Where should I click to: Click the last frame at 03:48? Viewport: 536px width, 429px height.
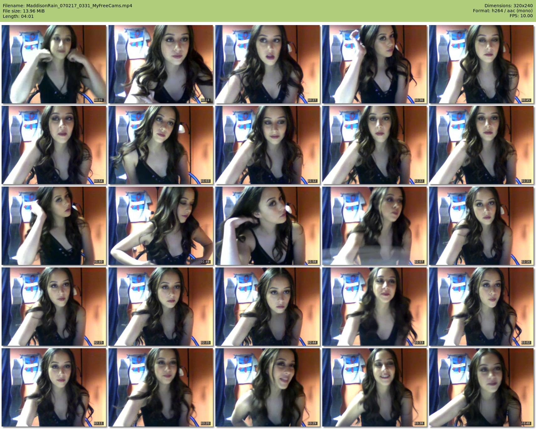[481, 387]
